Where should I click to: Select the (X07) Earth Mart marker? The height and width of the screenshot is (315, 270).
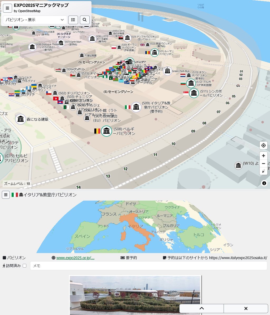(x=61, y=43)
